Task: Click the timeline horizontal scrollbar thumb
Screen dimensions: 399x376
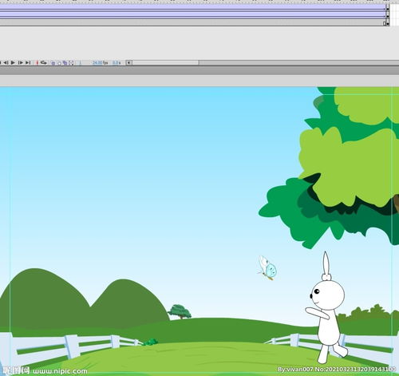Action: point(165,63)
